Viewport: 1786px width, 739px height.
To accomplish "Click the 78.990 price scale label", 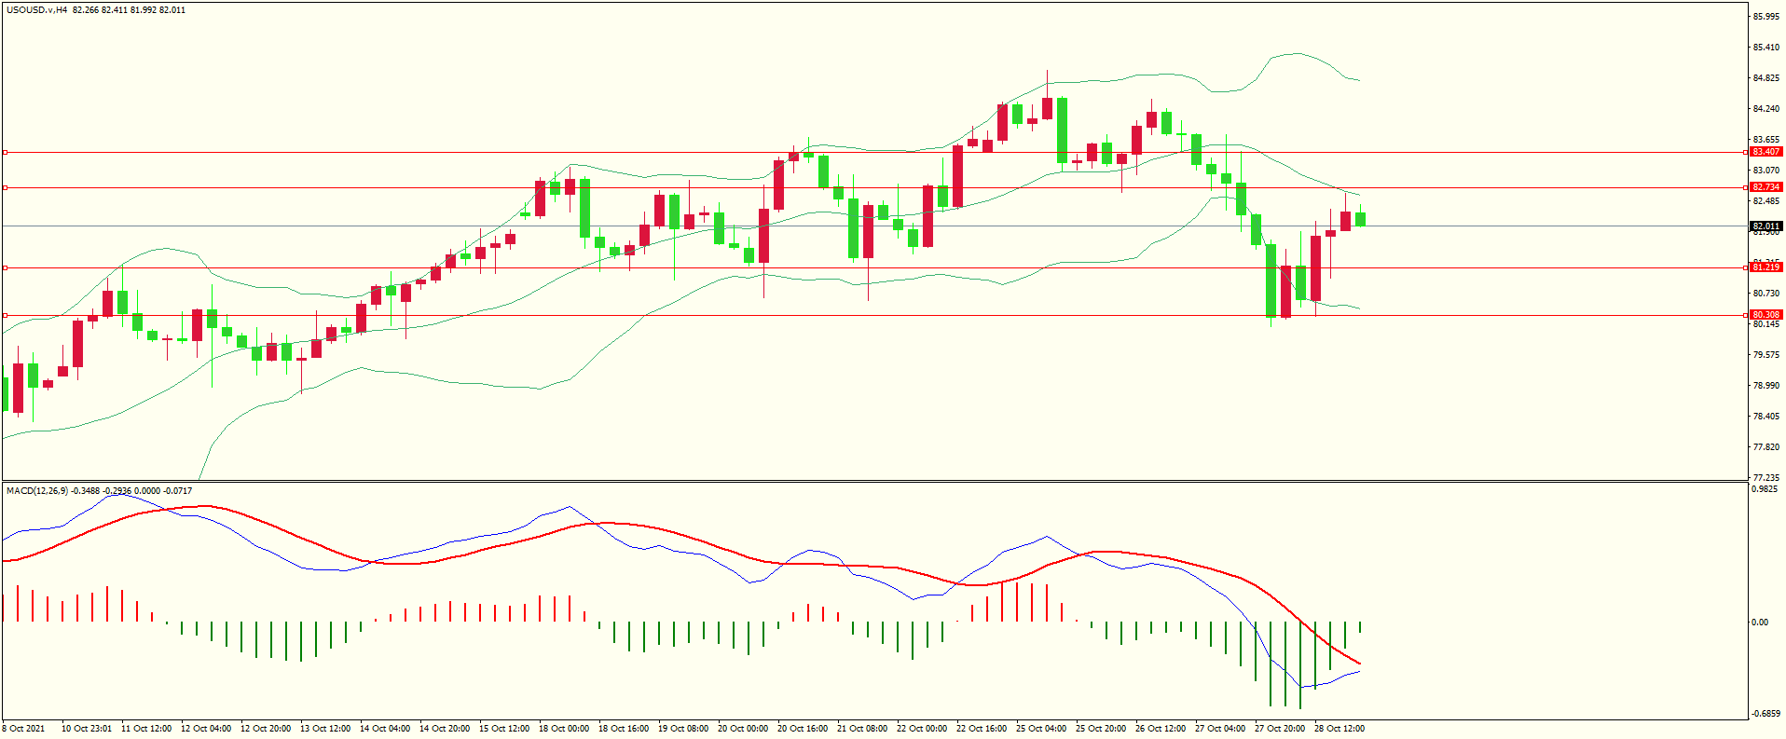I will [1765, 386].
